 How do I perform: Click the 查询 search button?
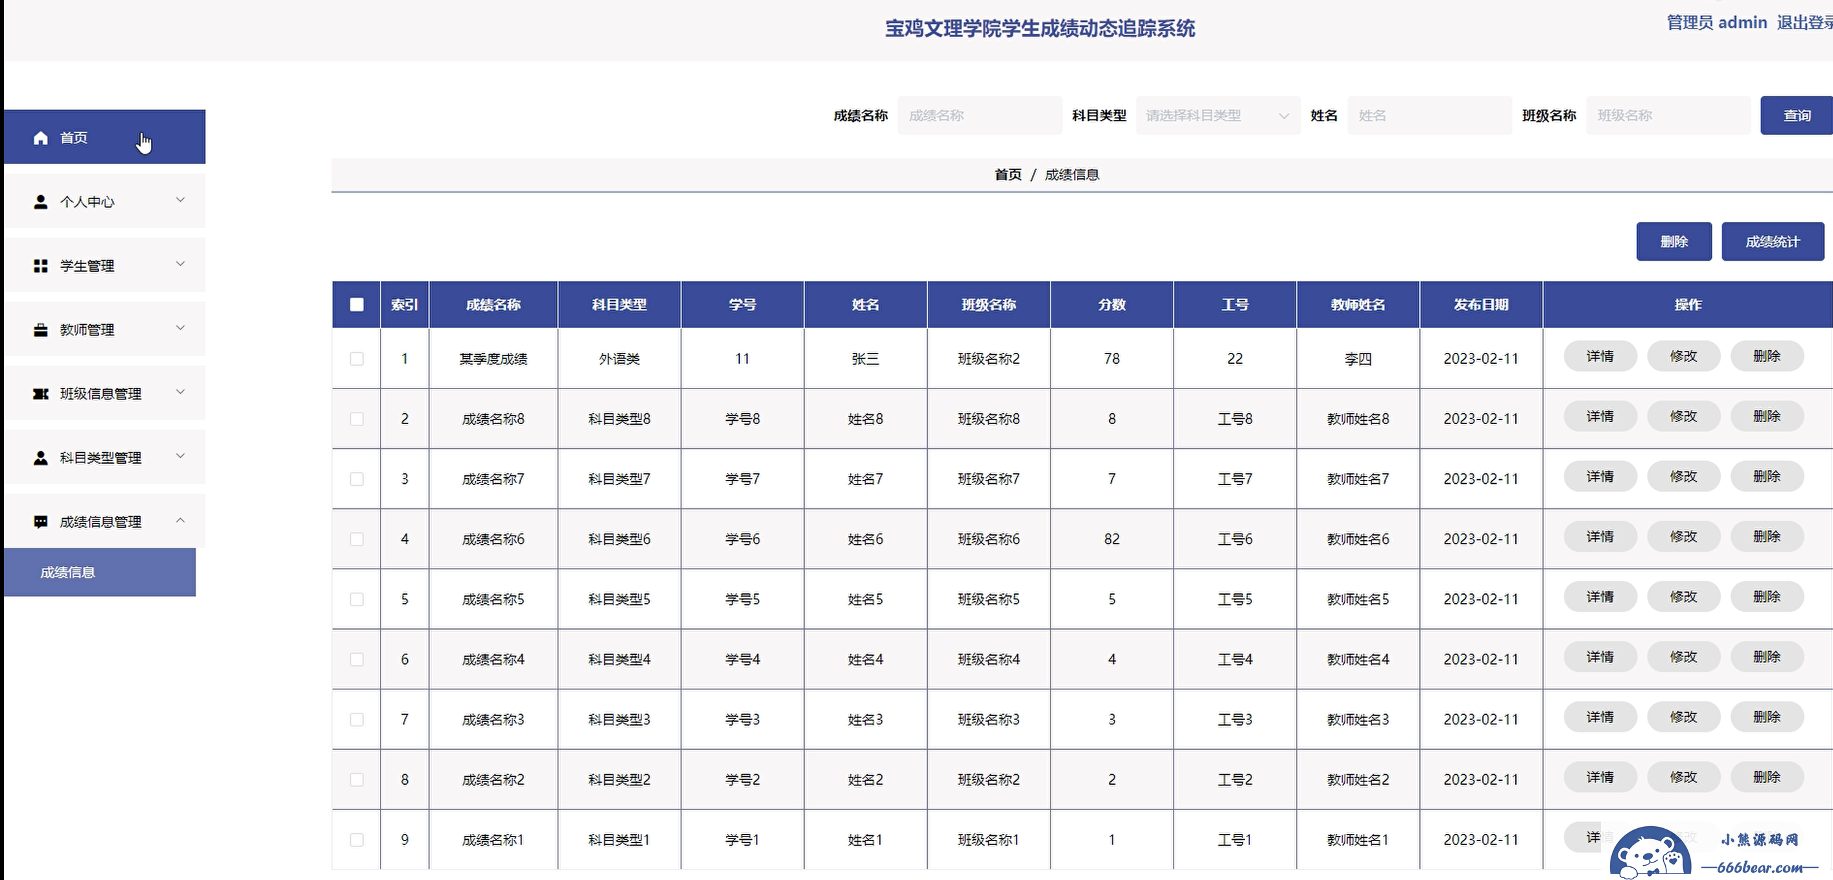coord(1797,115)
